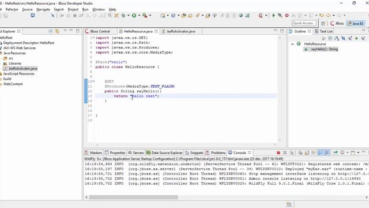The image size is (369, 208).
Task: Select the WebContent folder
Action: [x=13, y=84]
